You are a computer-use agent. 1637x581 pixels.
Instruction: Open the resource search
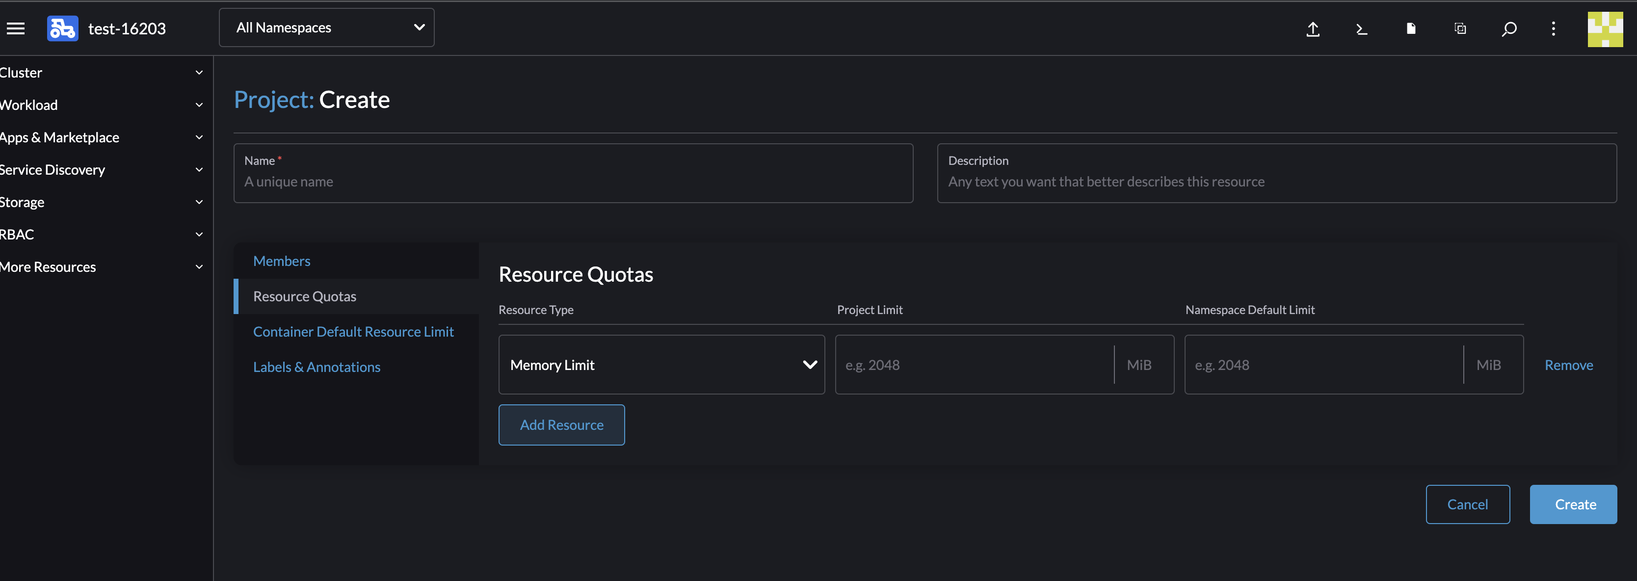coord(1508,28)
